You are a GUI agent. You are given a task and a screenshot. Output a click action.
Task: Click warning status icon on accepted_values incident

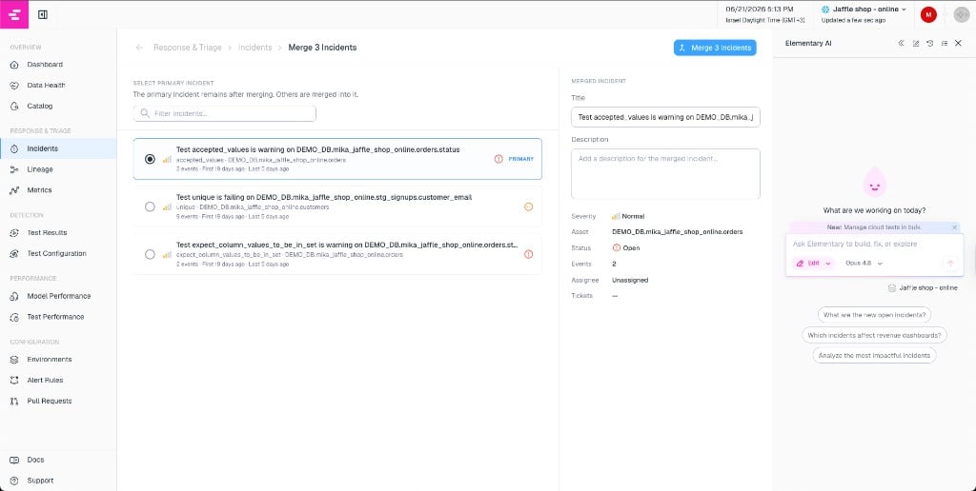click(x=498, y=159)
